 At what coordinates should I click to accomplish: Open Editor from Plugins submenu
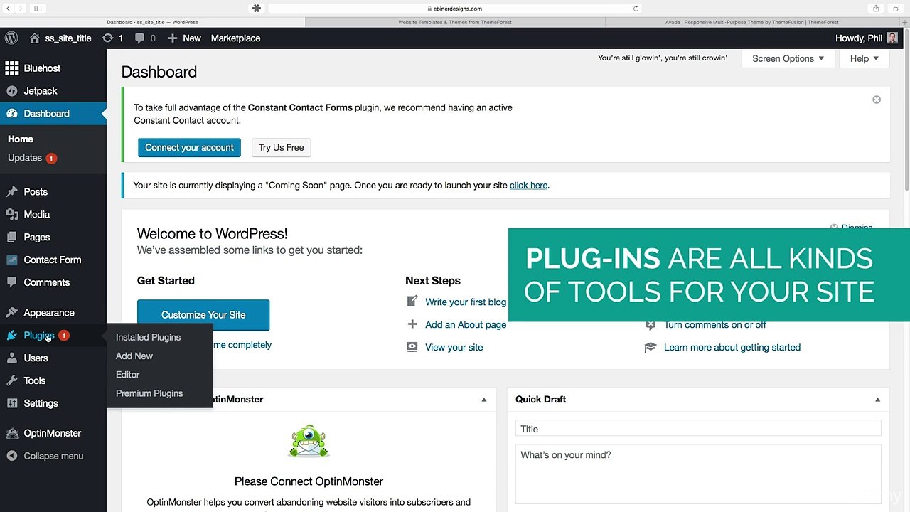tap(127, 375)
